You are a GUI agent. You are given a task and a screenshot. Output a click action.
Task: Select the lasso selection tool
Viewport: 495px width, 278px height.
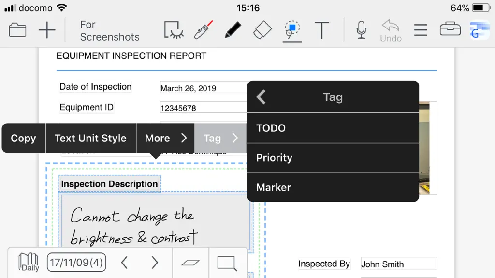click(292, 30)
